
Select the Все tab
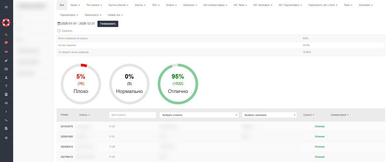tap(62, 6)
